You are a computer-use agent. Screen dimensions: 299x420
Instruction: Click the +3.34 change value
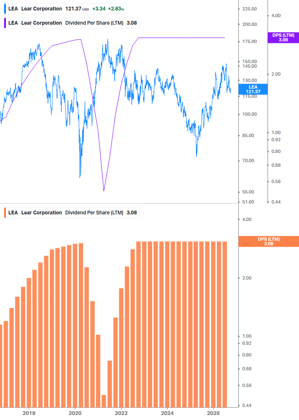click(99, 9)
